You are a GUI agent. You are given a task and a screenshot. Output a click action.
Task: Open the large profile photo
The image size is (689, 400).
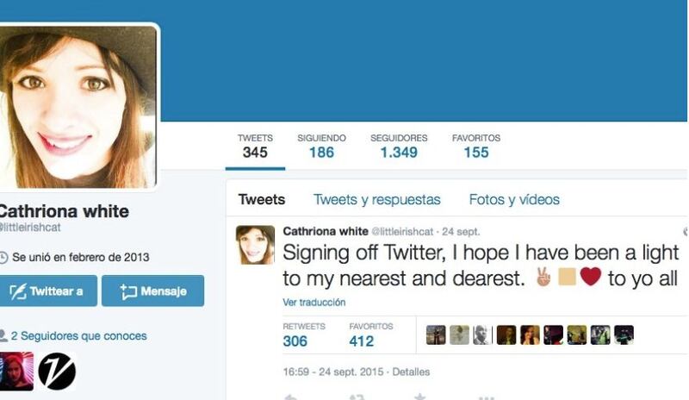[x=78, y=107]
